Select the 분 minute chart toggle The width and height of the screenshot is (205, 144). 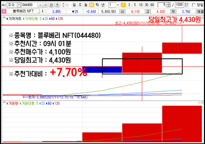point(91,5)
